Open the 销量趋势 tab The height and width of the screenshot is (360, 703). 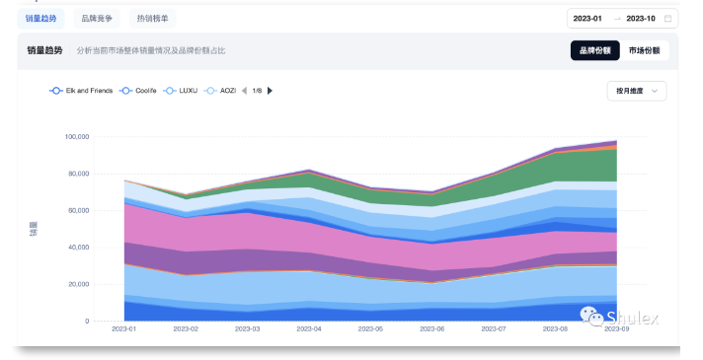40,19
